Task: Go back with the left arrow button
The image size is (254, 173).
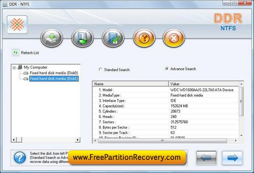Action: point(206,158)
